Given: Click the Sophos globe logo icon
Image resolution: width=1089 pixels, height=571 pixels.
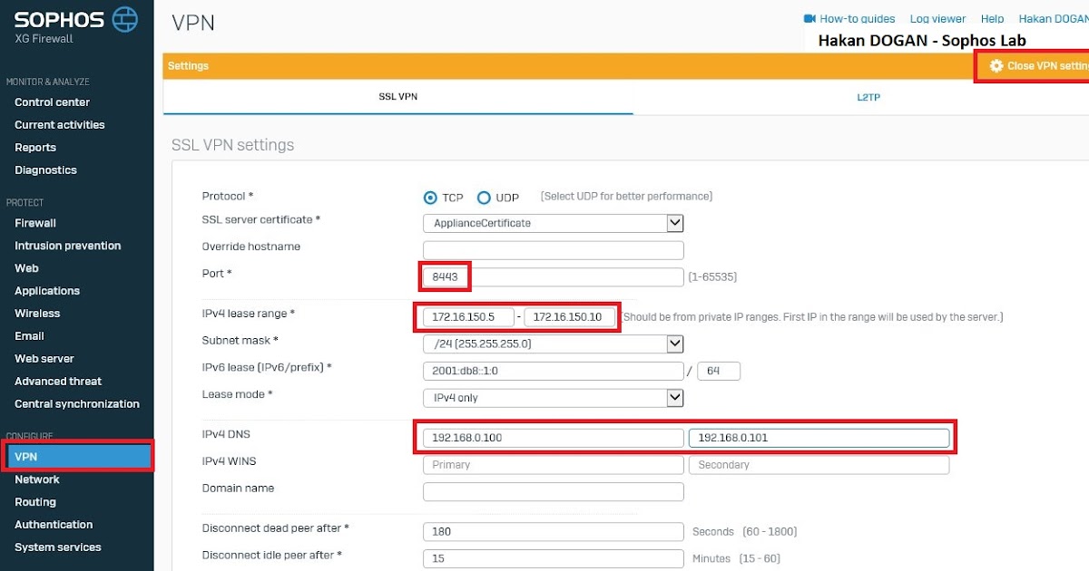Looking at the screenshot, I should click(125, 18).
